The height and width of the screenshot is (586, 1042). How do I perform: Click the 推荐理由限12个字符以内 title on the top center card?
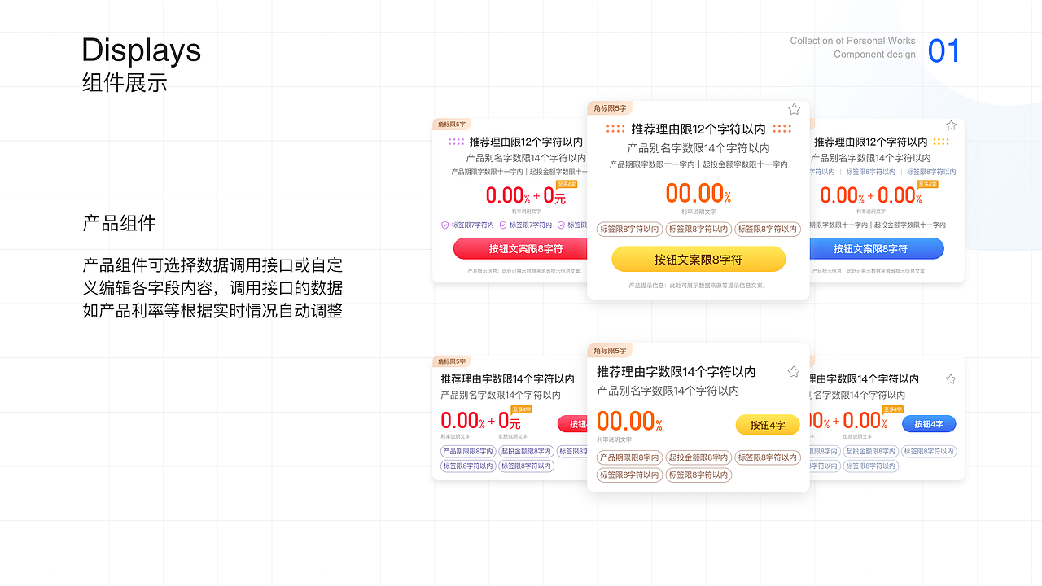tap(698, 129)
